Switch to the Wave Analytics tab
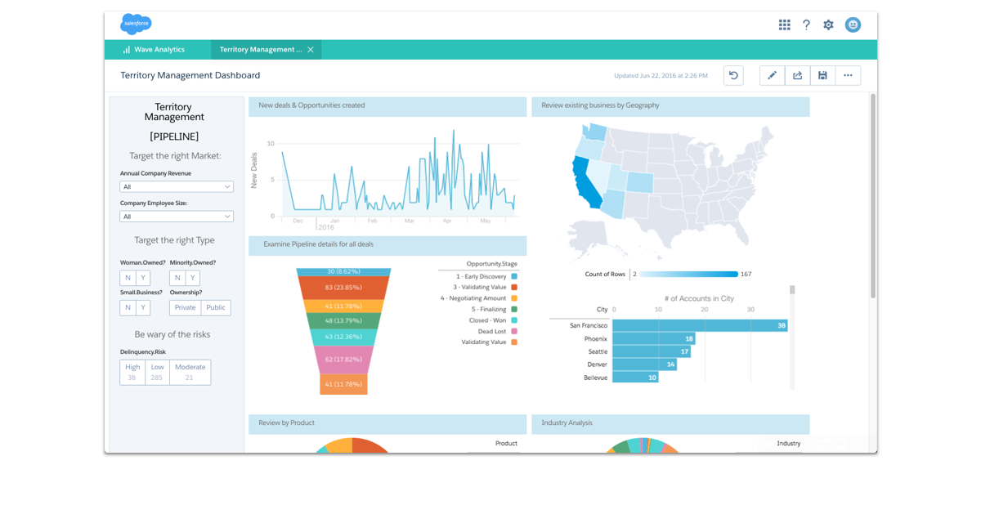The width and height of the screenshot is (981, 523). pyautogui.click(x=154, y=50)
